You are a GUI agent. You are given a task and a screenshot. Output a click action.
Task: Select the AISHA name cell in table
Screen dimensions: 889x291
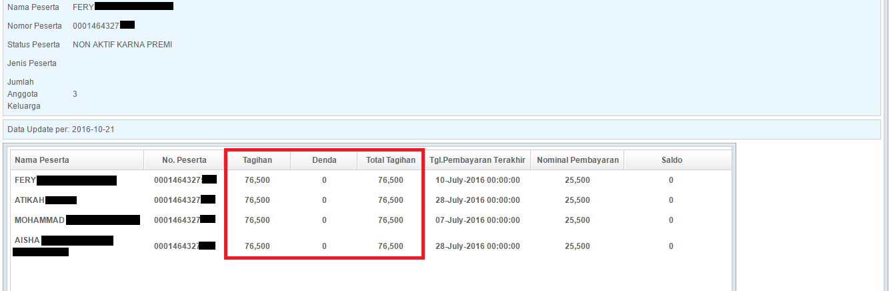(x=27, y=240)
